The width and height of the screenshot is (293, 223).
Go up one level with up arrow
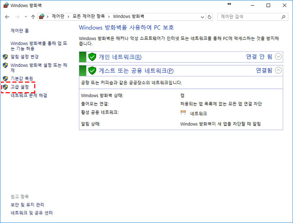tap(33, 17)
